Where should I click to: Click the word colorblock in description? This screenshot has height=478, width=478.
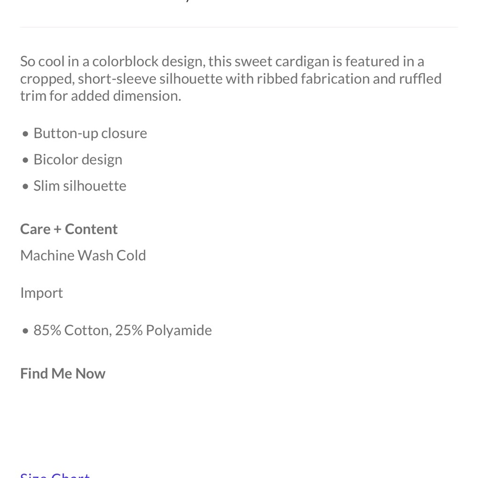click(x=126, y=62)
